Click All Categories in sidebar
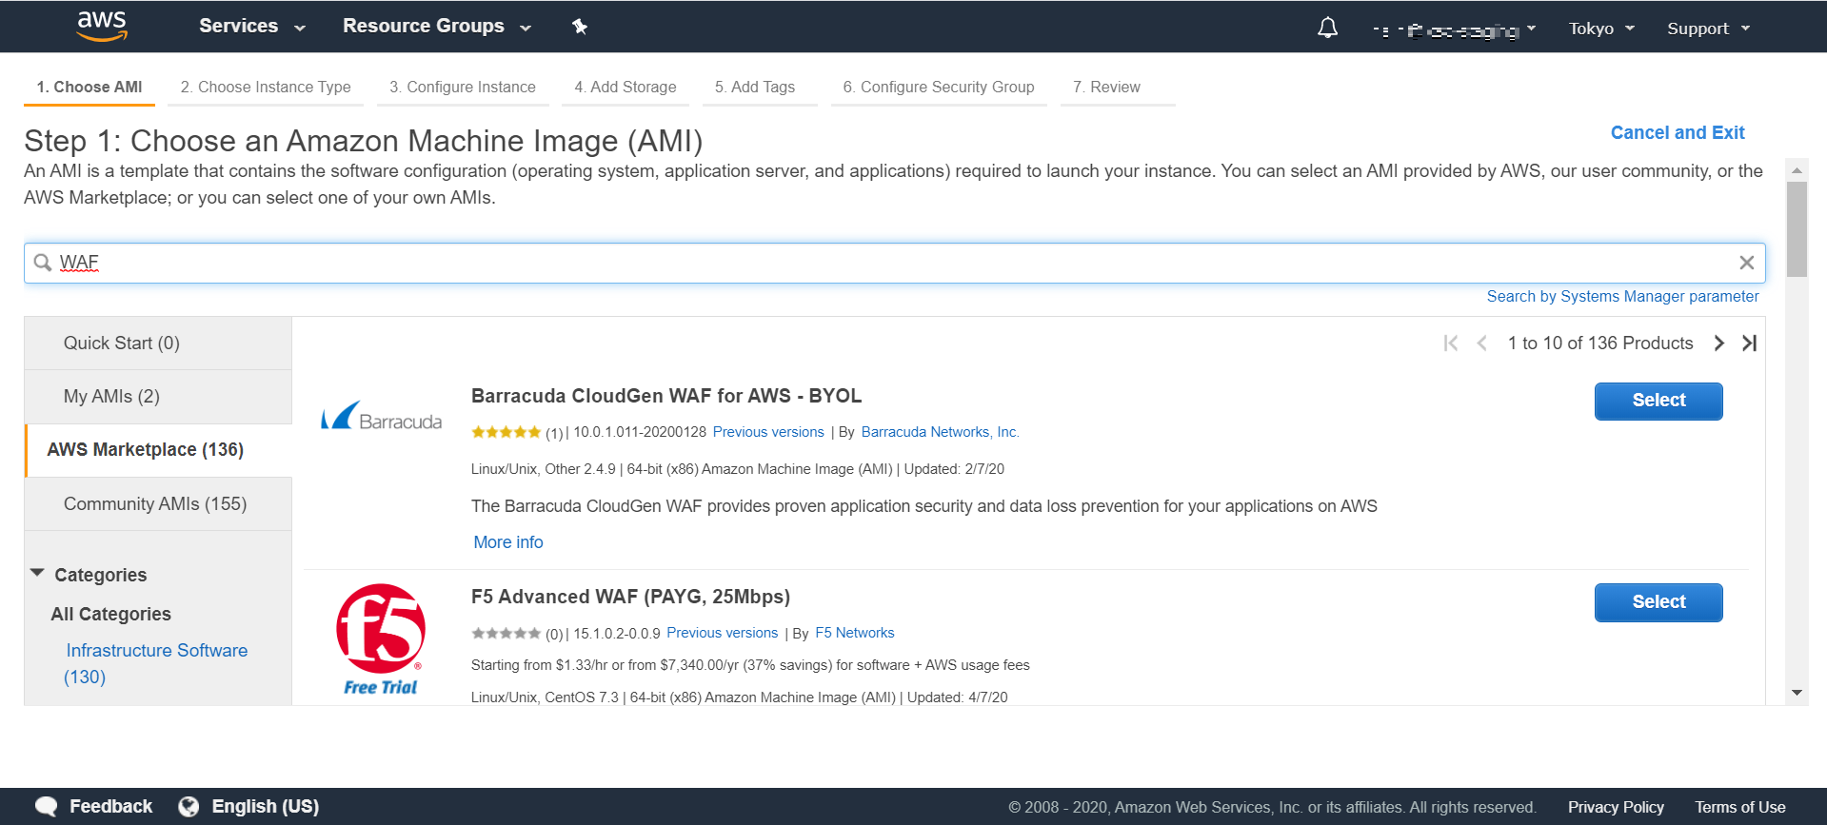Screen dimensions: 1827x825 (111, 615)
